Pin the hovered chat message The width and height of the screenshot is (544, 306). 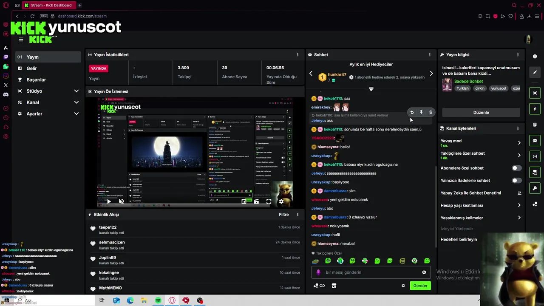click(x=421, y=112)
